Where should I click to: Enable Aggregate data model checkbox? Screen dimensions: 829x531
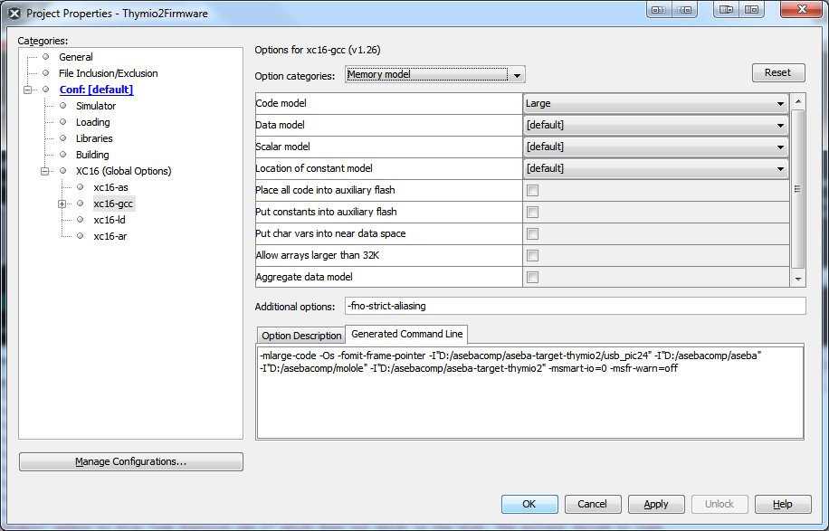coord(532,277)
